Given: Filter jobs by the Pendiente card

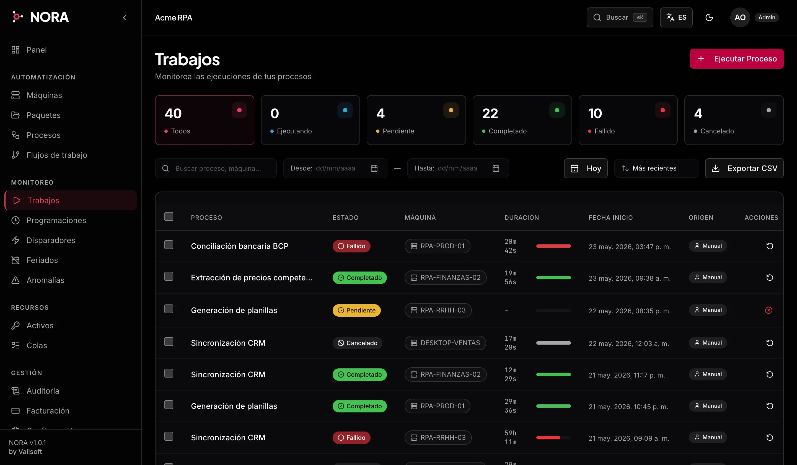Looking at the screenshot, I should [416, 120].
